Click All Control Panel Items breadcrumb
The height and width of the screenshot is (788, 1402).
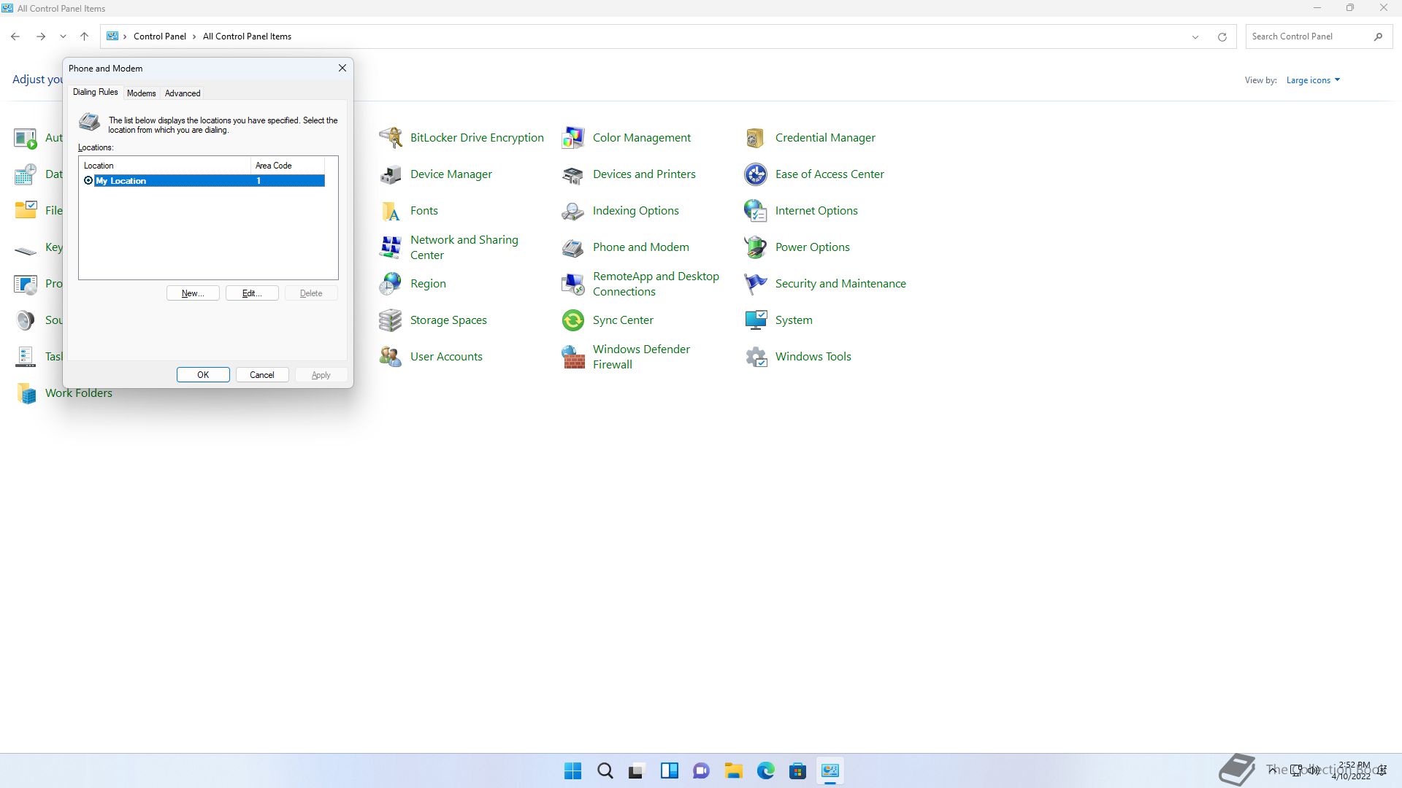247,36
